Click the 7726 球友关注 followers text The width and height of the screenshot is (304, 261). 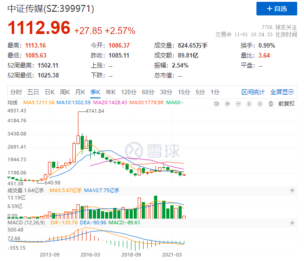pos(280,27)
